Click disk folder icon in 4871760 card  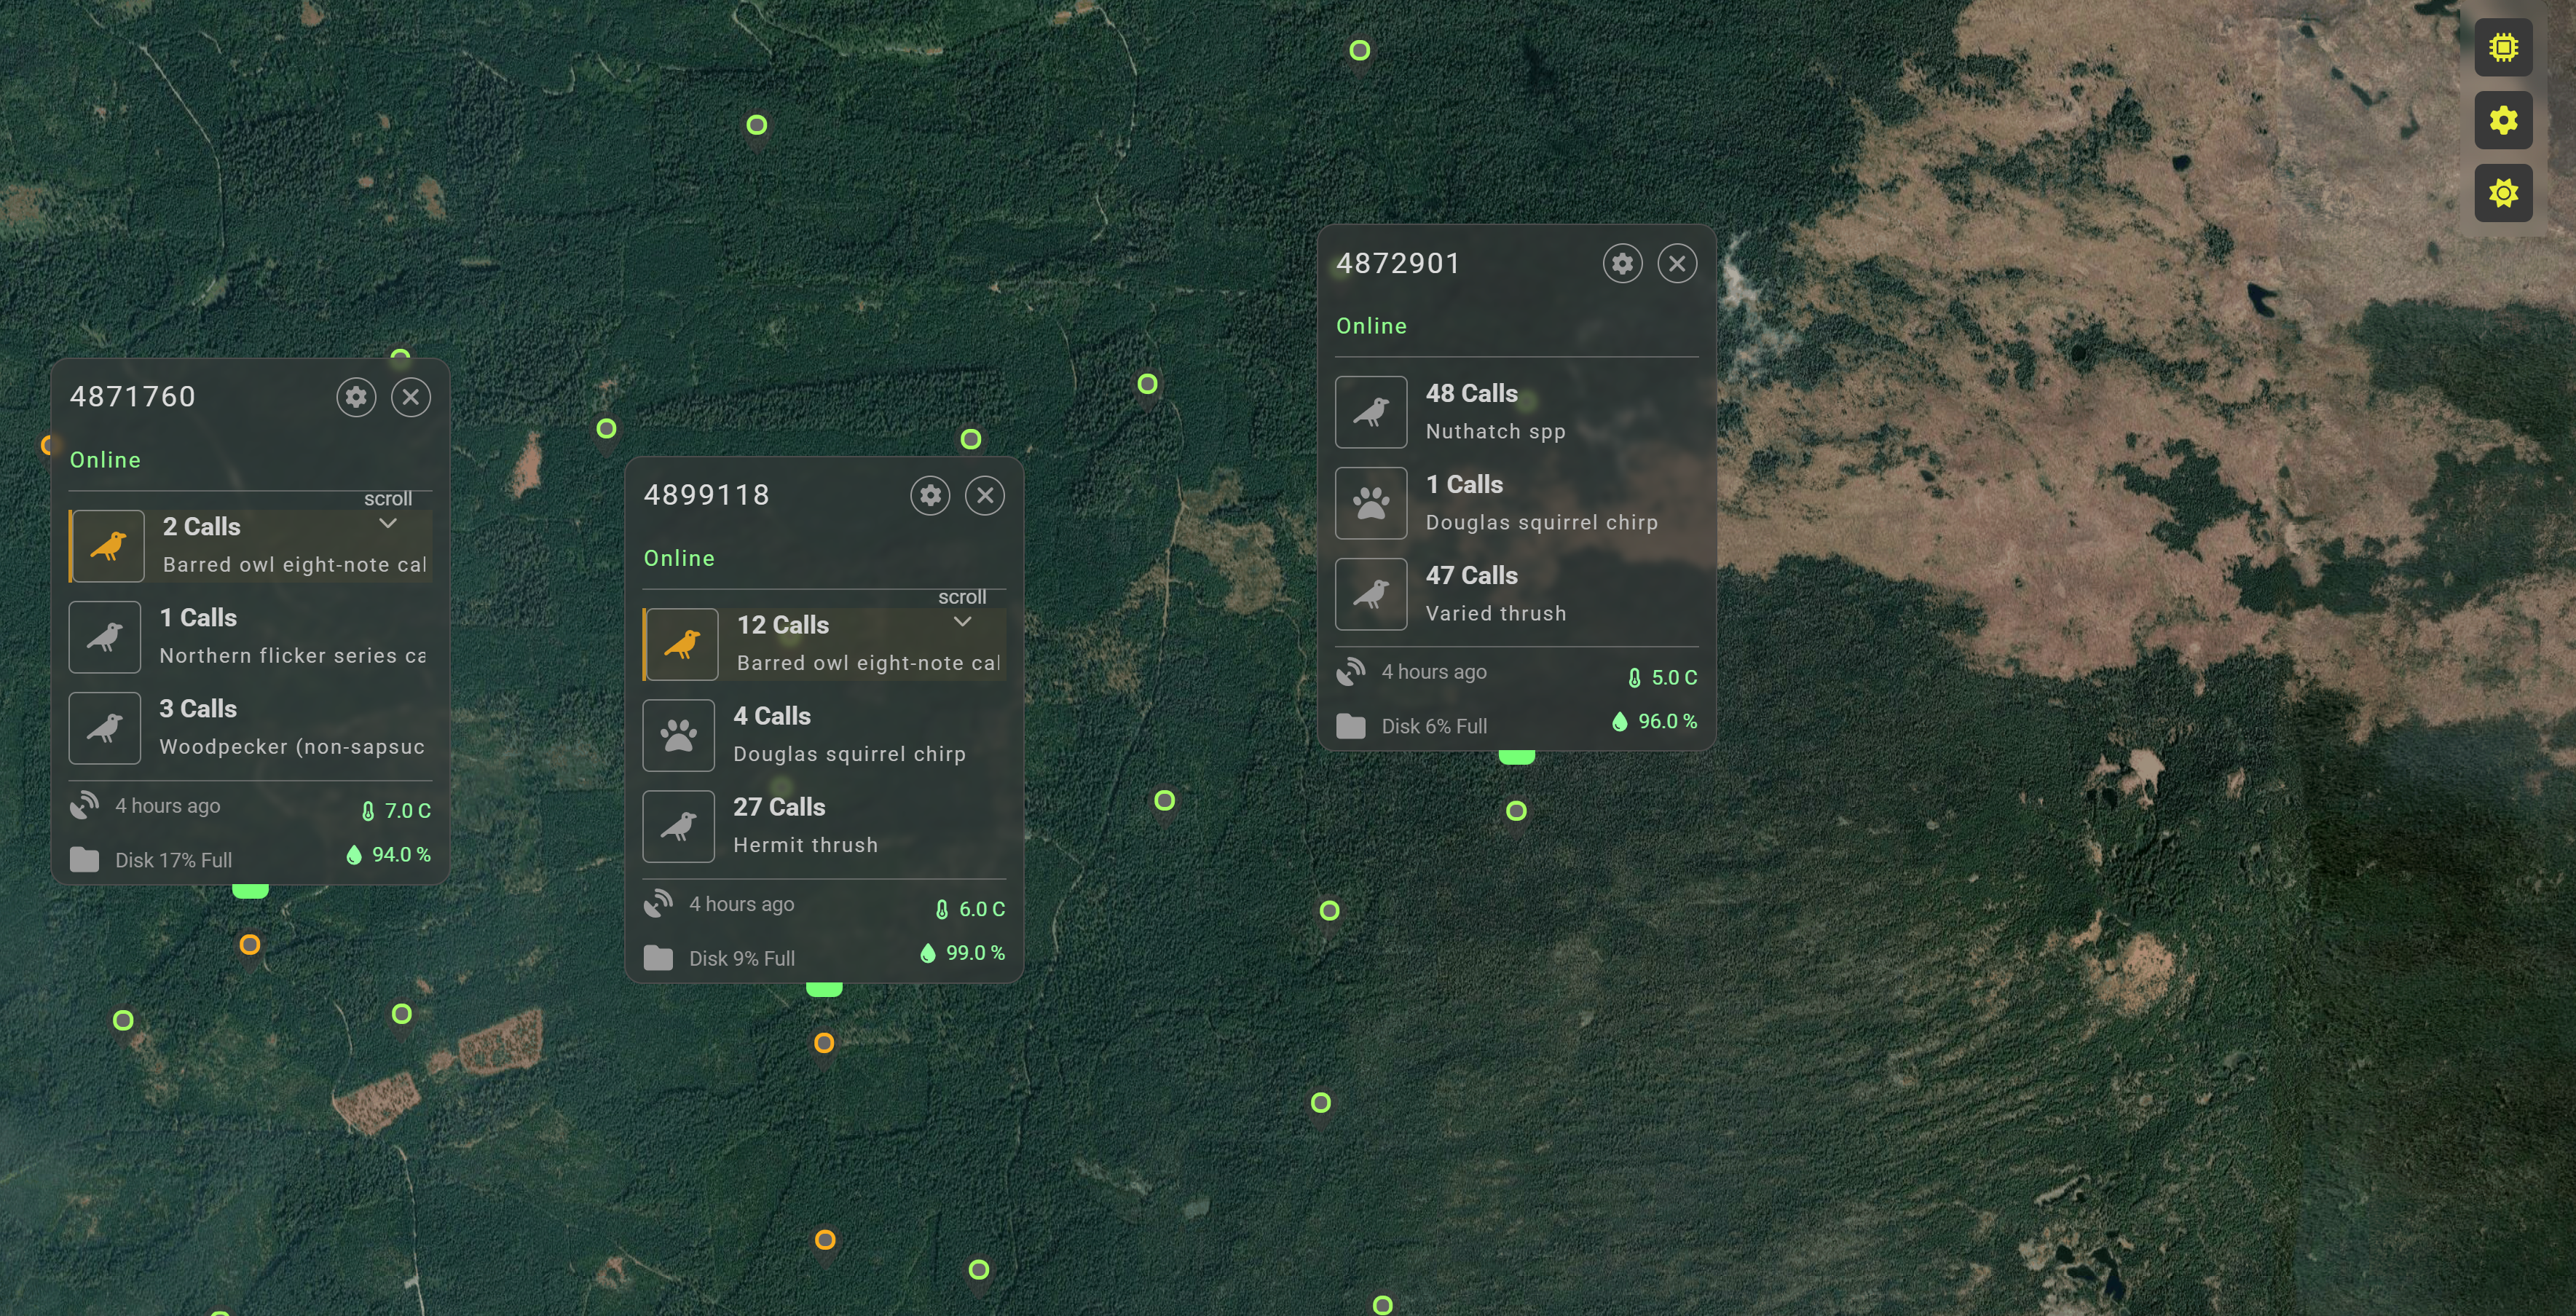pos(84,859)
